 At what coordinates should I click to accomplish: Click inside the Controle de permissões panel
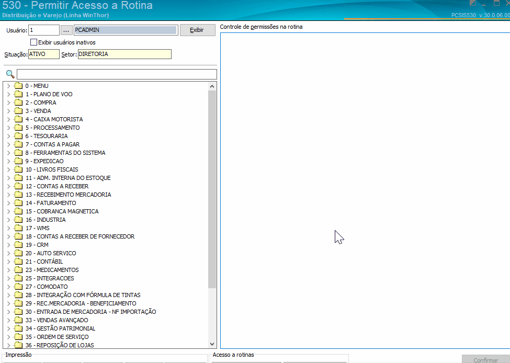point(365,190)
